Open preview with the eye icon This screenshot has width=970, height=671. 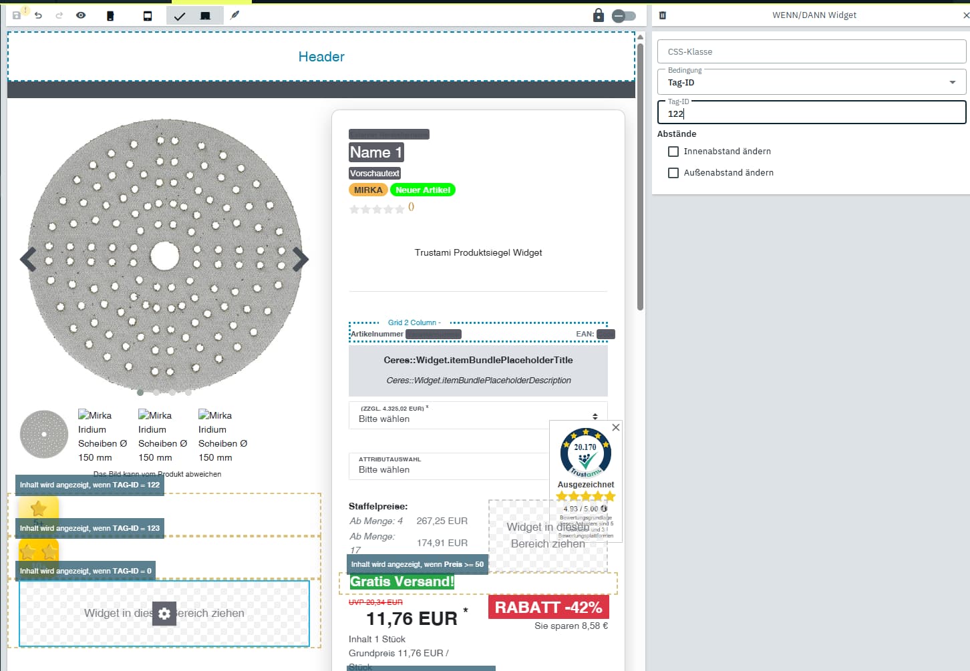pos(81,15)
